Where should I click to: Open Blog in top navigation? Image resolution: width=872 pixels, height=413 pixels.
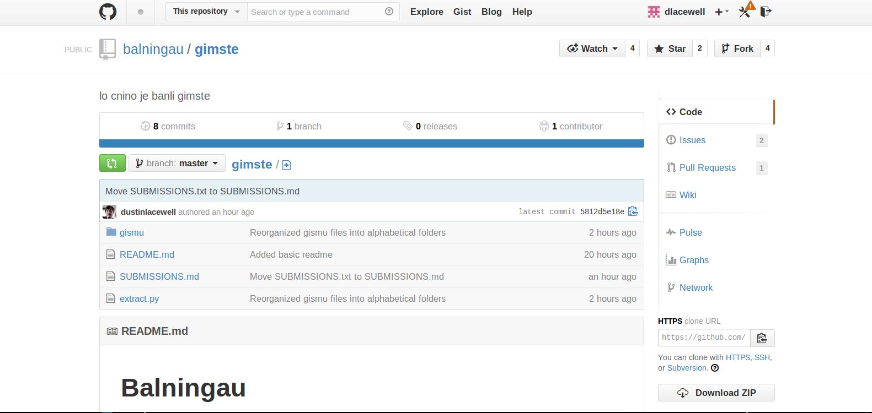[x=491, y=12]
